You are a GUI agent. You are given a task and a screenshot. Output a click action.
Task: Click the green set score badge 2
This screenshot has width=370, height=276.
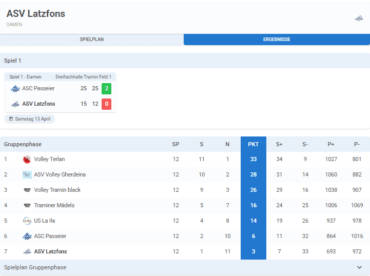click(106, 89)
